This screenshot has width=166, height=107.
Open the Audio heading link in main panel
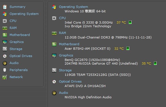click(x=64, y=93)
